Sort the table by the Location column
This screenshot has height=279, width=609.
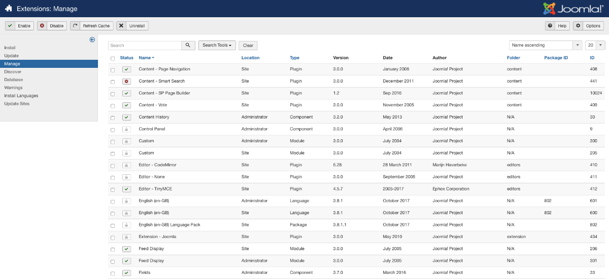tap(250, 58)
